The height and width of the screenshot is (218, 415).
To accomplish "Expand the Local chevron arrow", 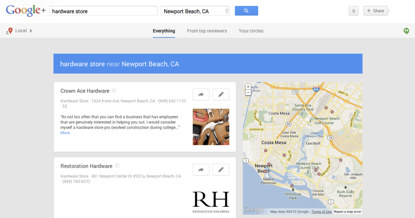I will (31, 31).
